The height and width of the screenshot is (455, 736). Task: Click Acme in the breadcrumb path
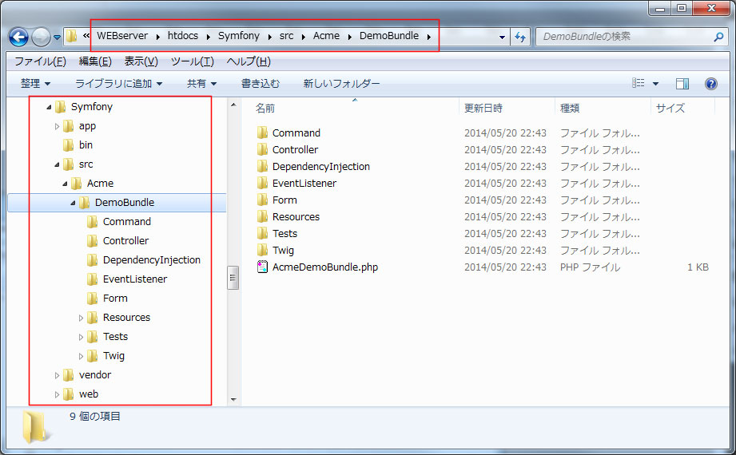tap(326, 36)
